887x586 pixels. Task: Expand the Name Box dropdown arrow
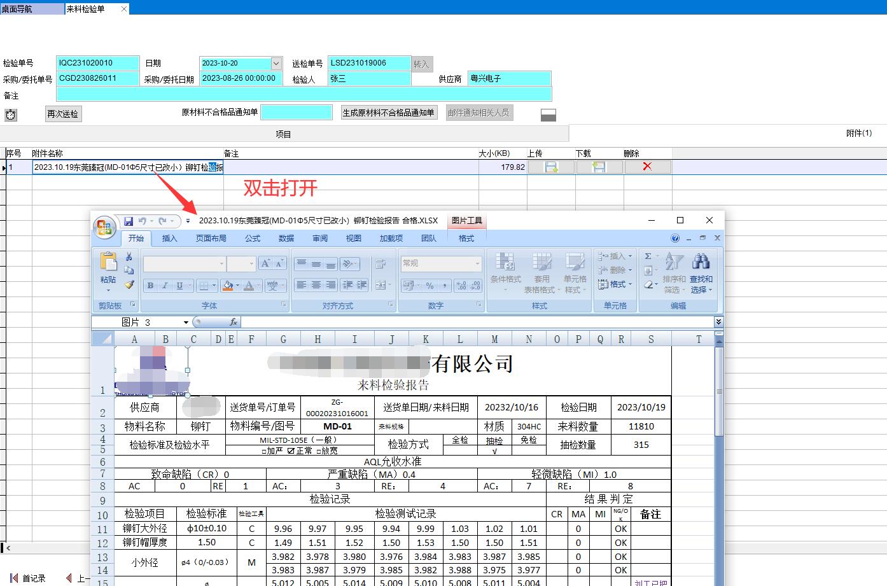(x=186, y=323)
